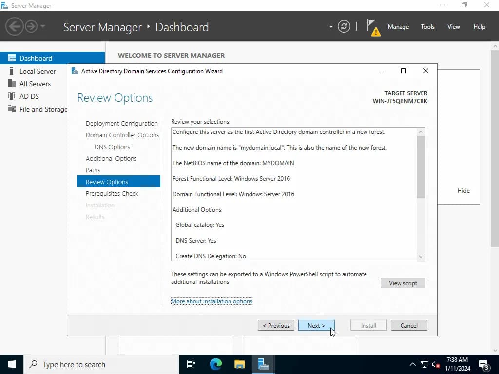Click the Previous button
Image resolution: width=499 pixels, height=374 pixels.
point(276,325)
